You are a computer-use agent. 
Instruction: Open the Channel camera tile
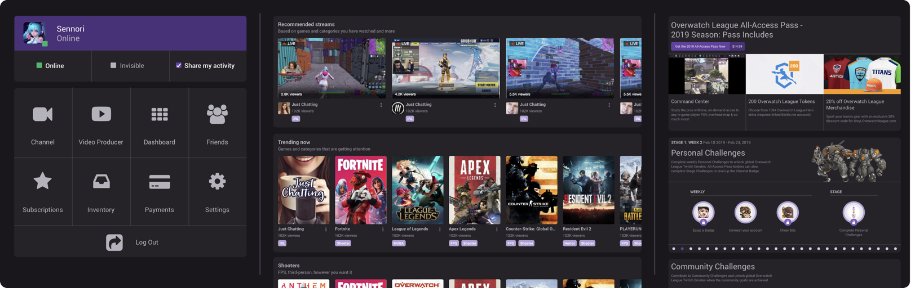[43, 123]
